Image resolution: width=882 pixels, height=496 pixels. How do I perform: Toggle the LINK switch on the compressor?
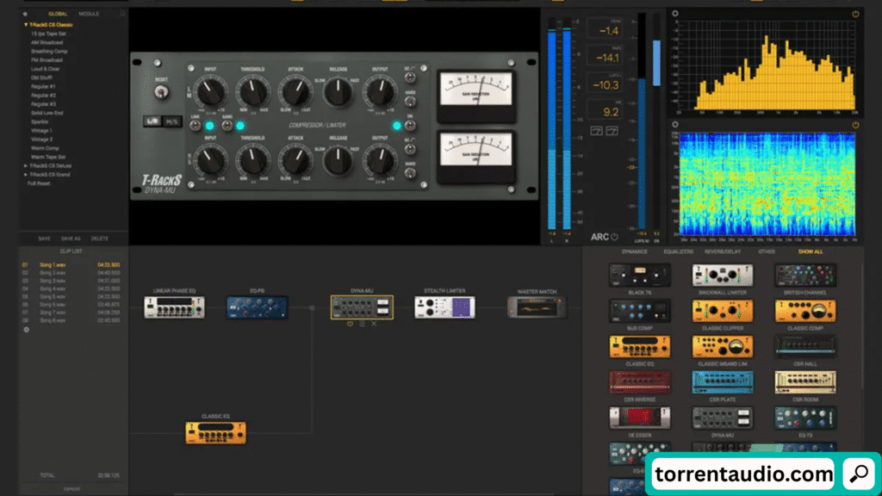[x=209, y=126]
